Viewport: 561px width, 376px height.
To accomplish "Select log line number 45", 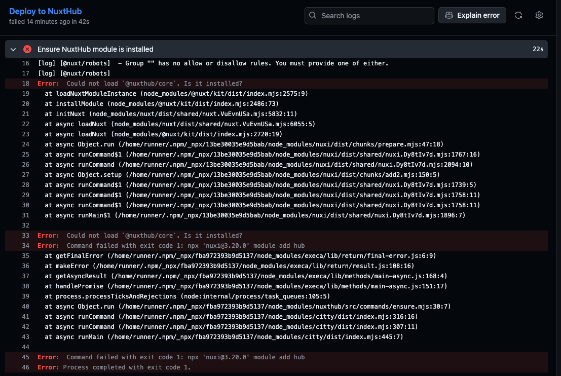I will 25,357.
